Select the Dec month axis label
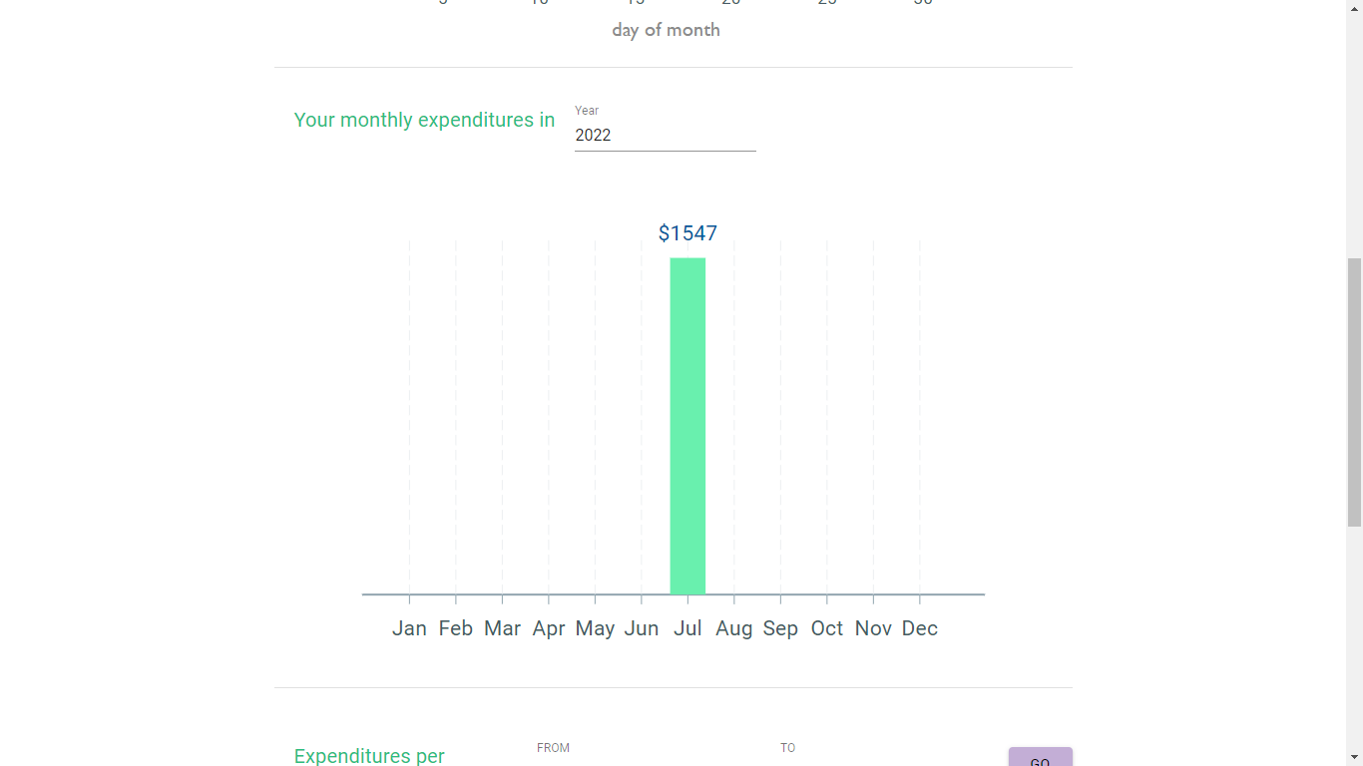 (x=920, y=628)
